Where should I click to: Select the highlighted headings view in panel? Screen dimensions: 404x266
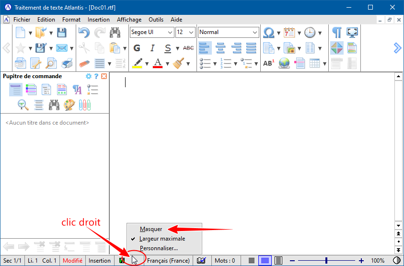[16, 90]
